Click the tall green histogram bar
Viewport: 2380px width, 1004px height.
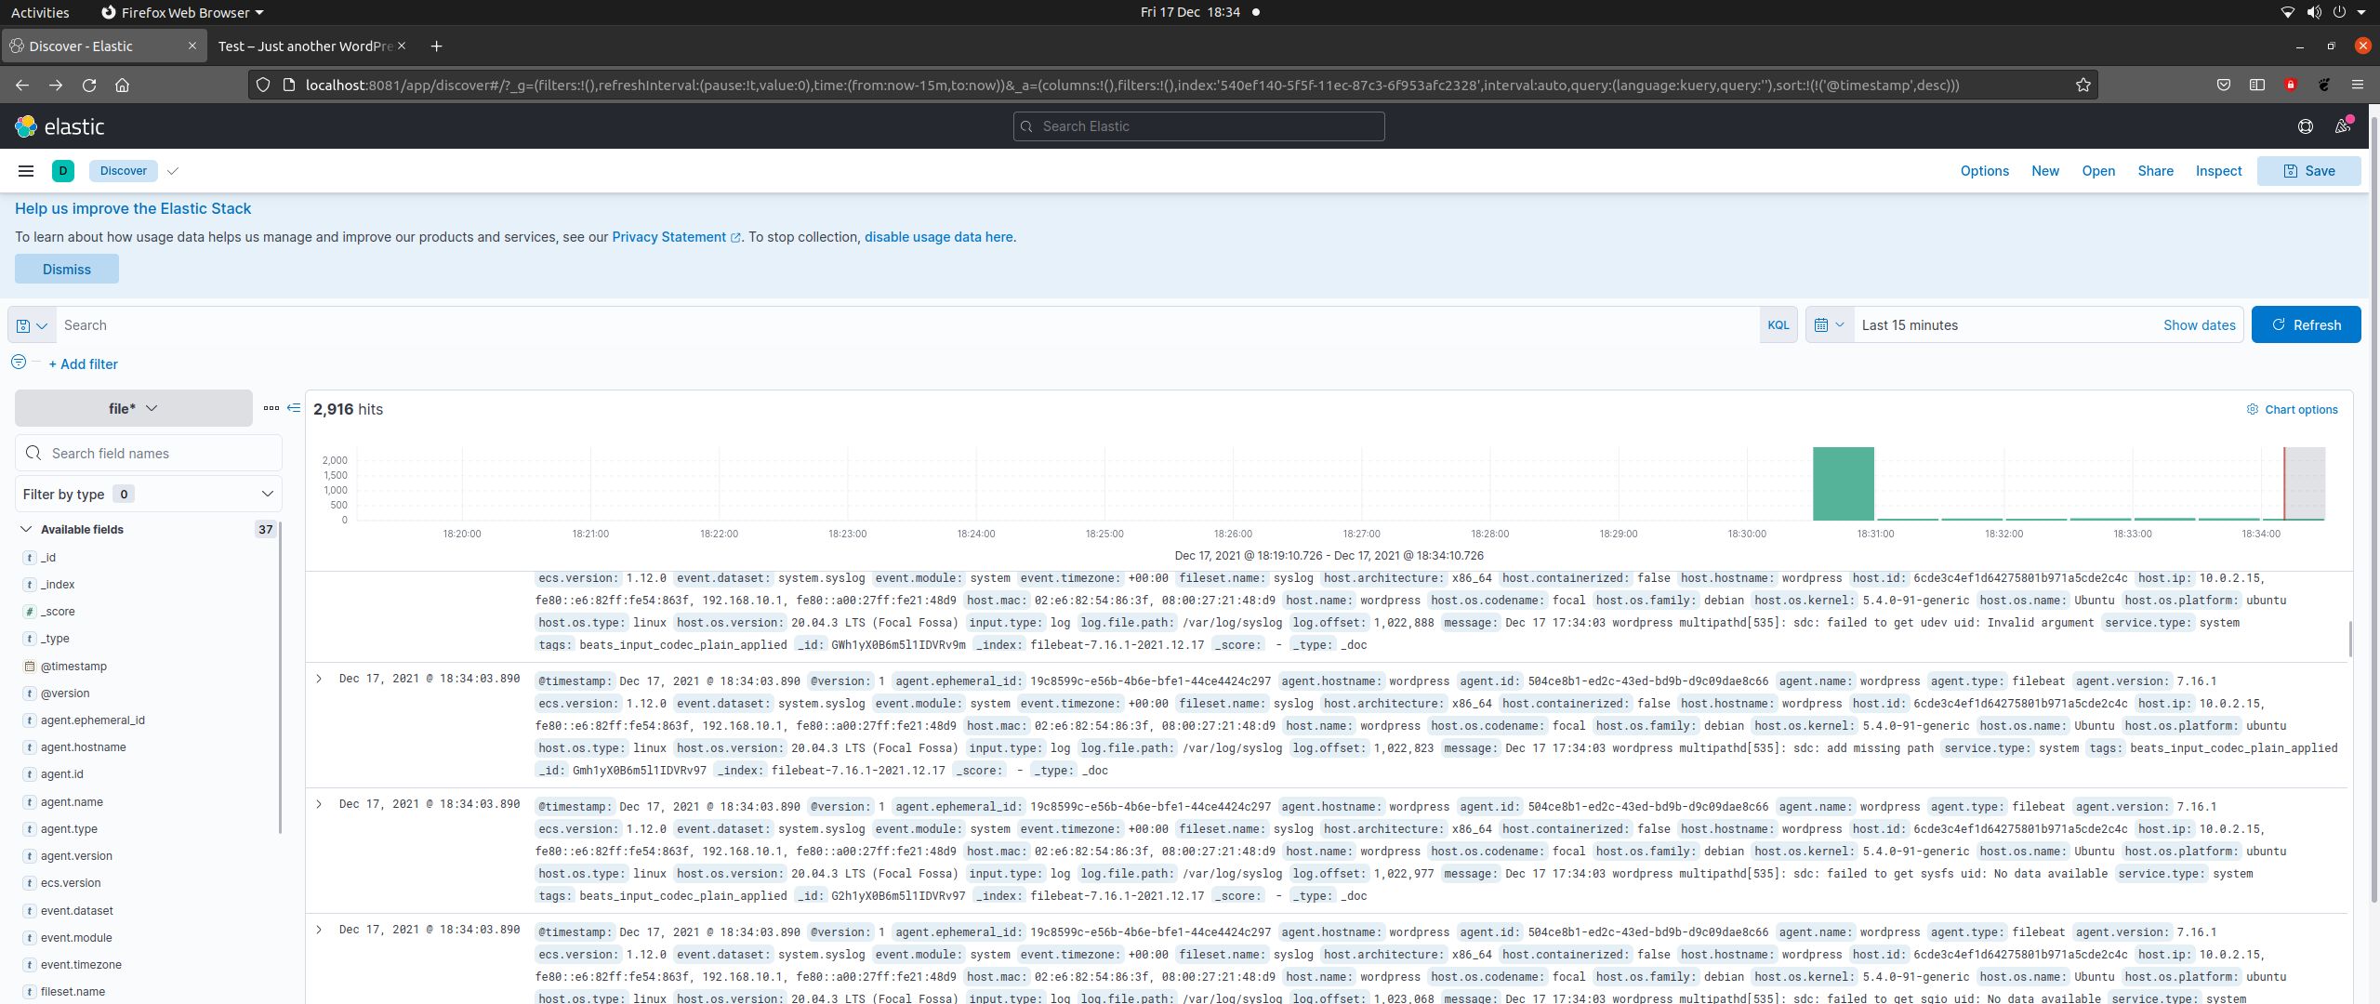click(x=1843, y=483)
